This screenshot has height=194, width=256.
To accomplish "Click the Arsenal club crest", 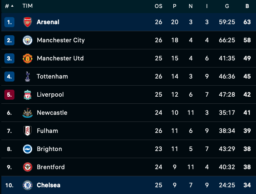I will 28,22.
